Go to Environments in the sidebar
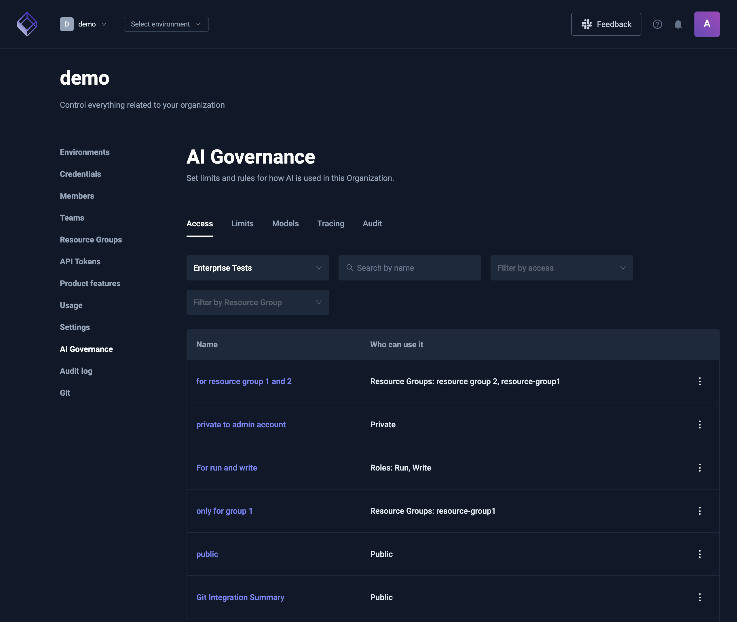 click(x=85, y=152)
